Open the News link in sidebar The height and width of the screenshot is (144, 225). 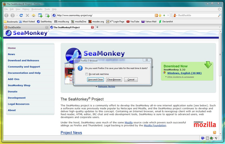(x=11, y=54)
